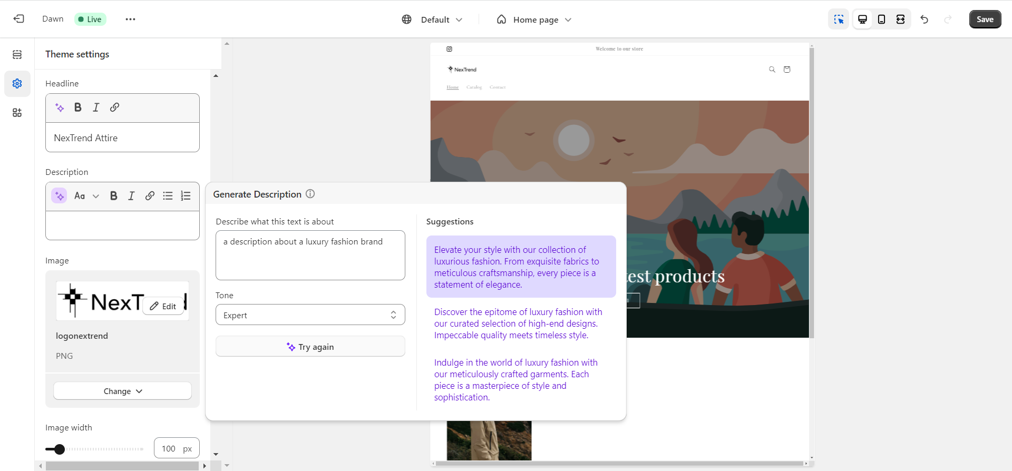
Task: Open the three-dot more actions menu
Action: 130,19
